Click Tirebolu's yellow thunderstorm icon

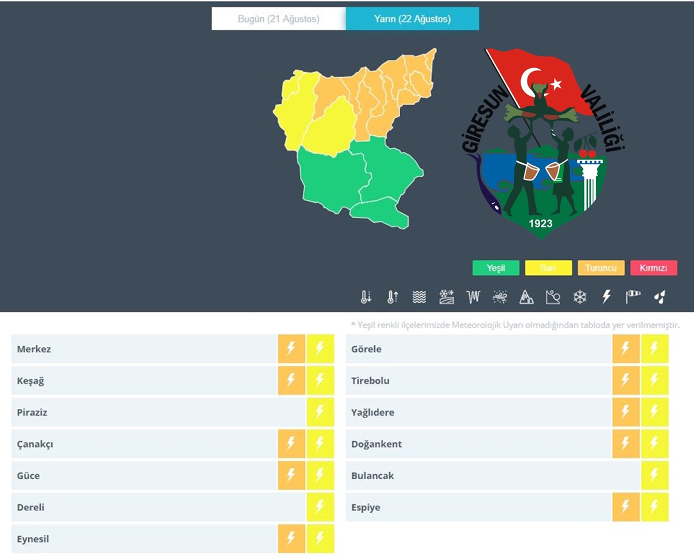(655, 381)
